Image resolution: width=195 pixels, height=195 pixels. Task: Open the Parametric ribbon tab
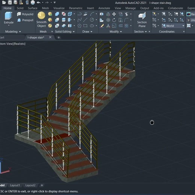click(76, 8)
